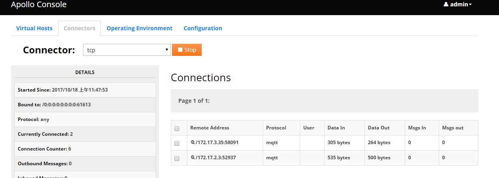Click magnifier icon beside 172.17.3.35:58091
The width and height of the screenshot is (499, 178).
[x=193, y=142]
